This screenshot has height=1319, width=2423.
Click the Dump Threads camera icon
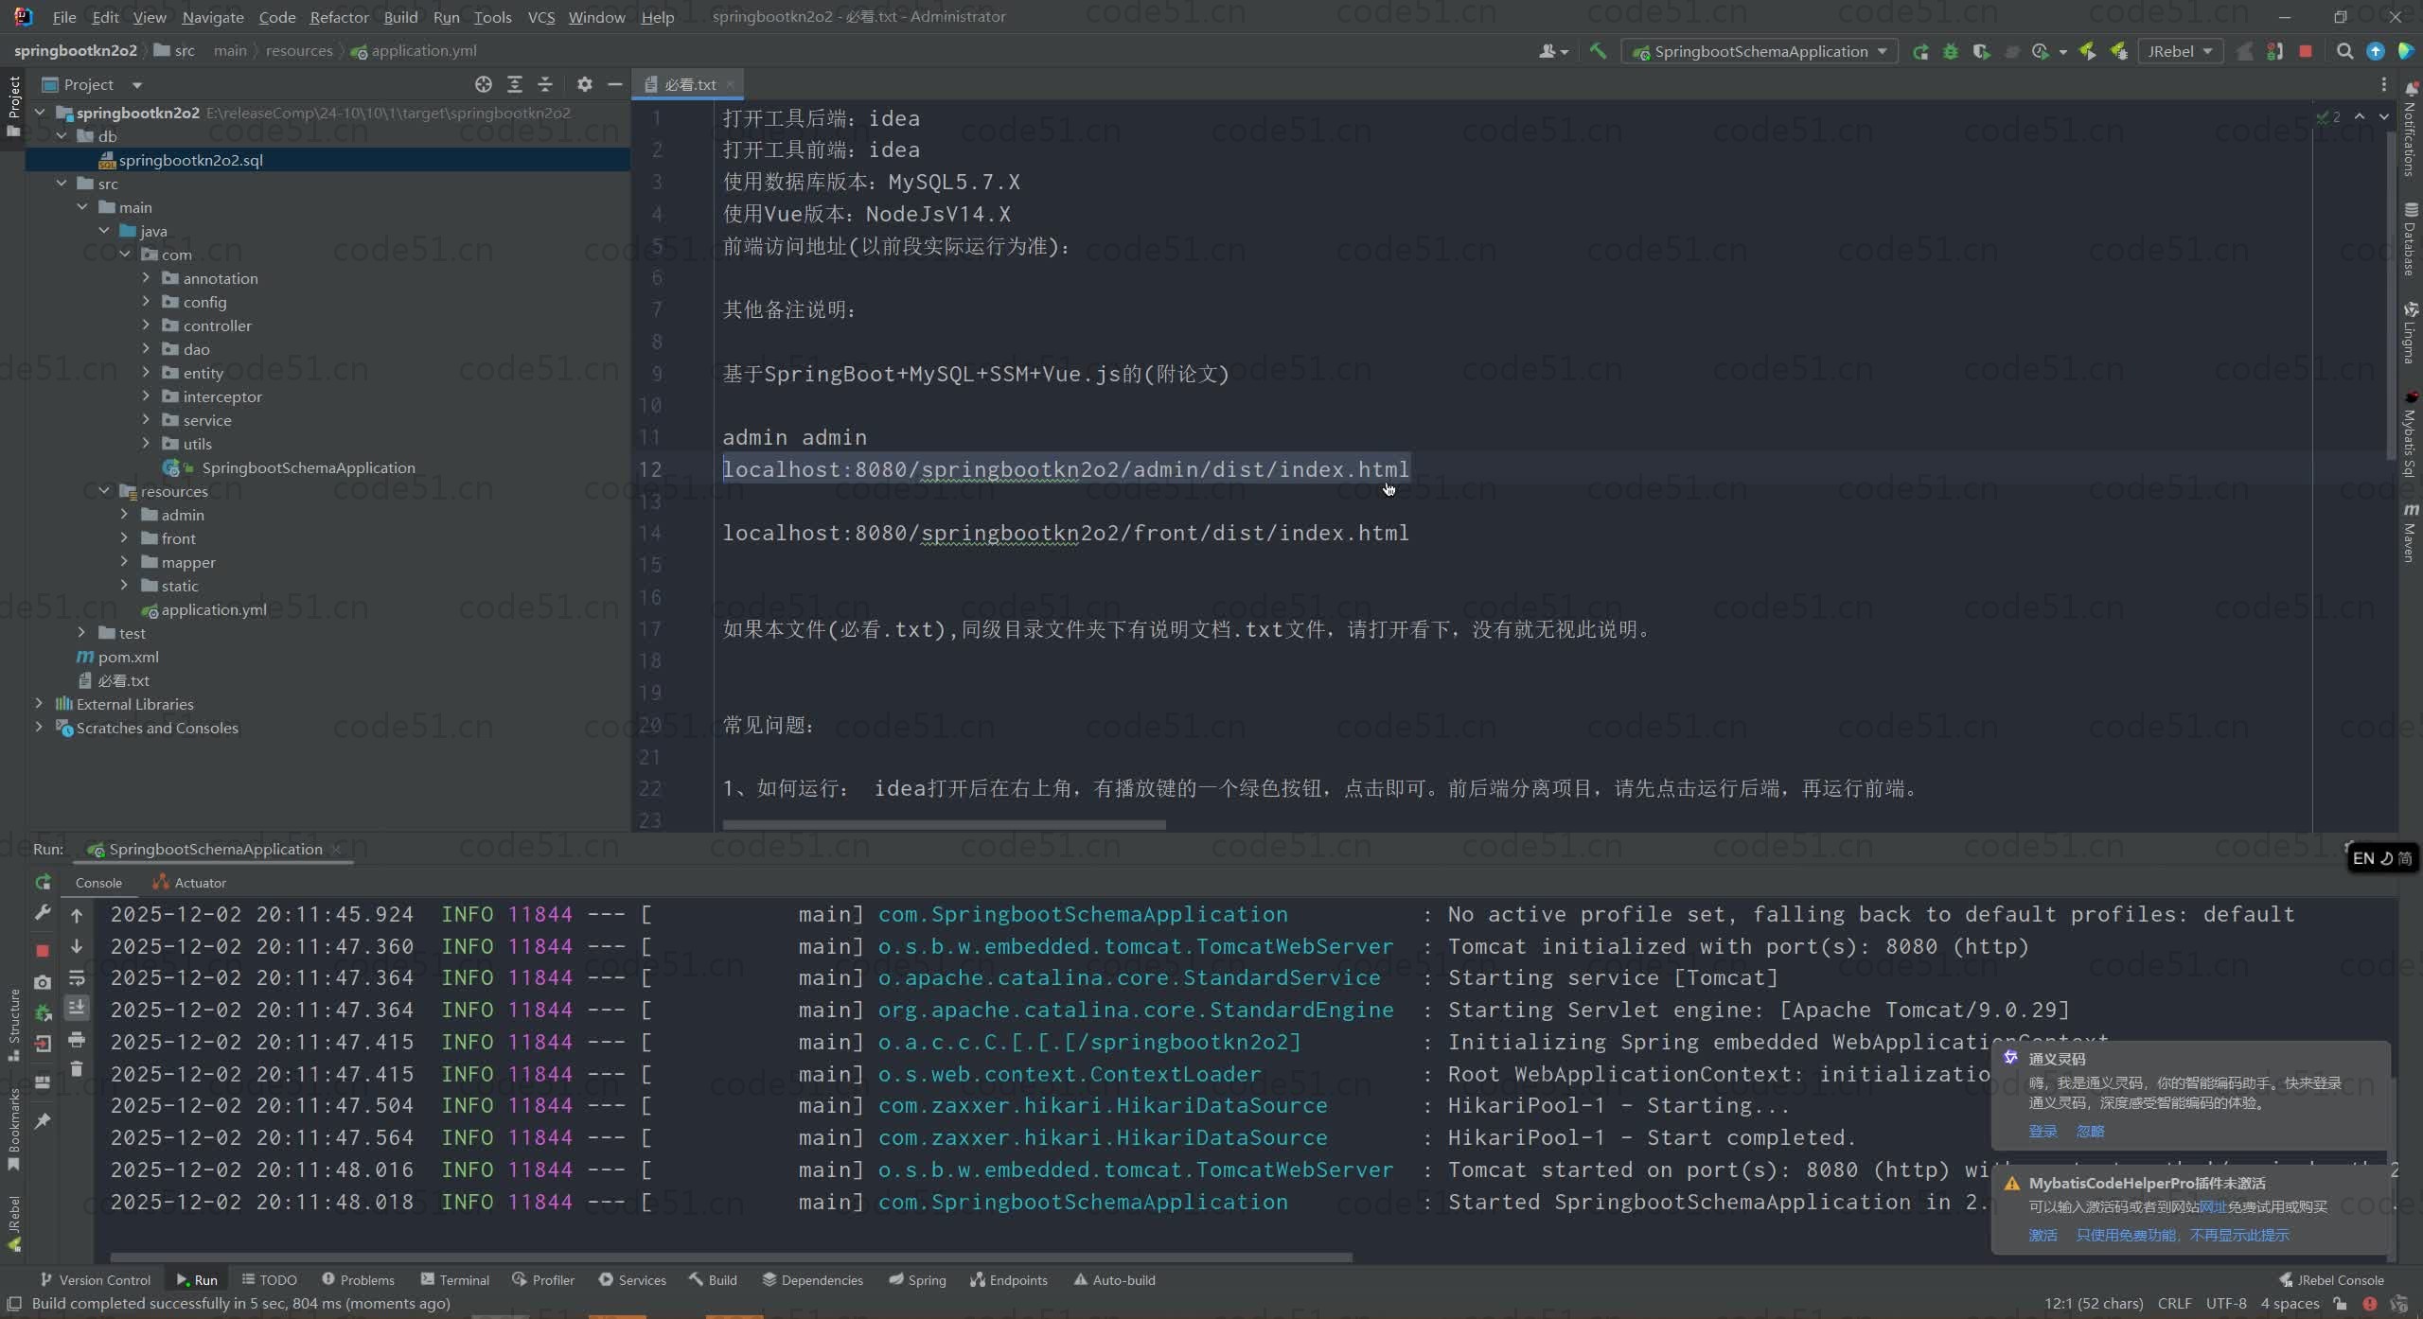(x=43, y=982)
